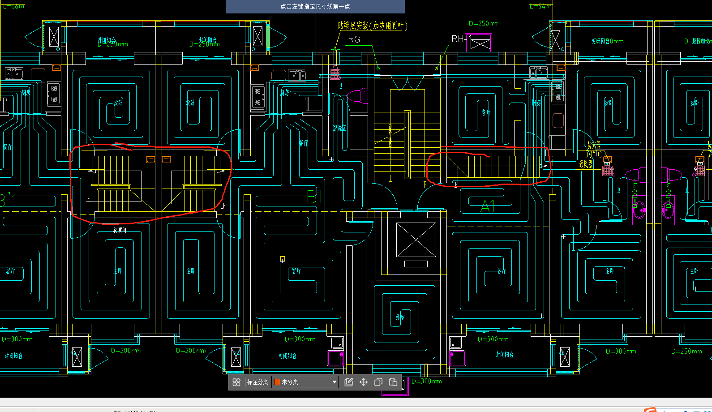The height and width of the screenshot is (412, 712).
Task: Click the 标注分类 label
Action: pos(257,382)
